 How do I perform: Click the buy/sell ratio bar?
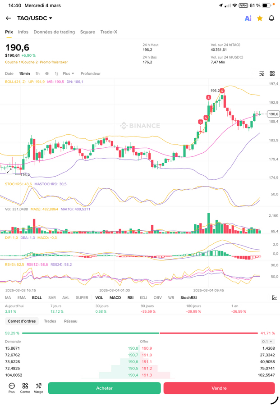click(140, 333)
